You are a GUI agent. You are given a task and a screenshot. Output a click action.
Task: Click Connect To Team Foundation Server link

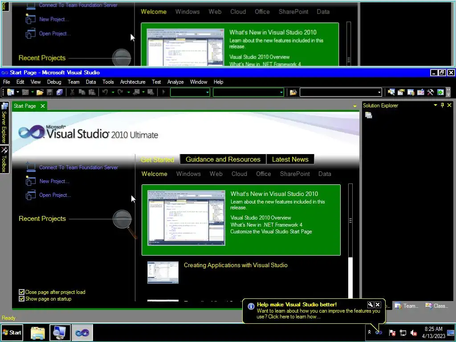tap(78, 167)
